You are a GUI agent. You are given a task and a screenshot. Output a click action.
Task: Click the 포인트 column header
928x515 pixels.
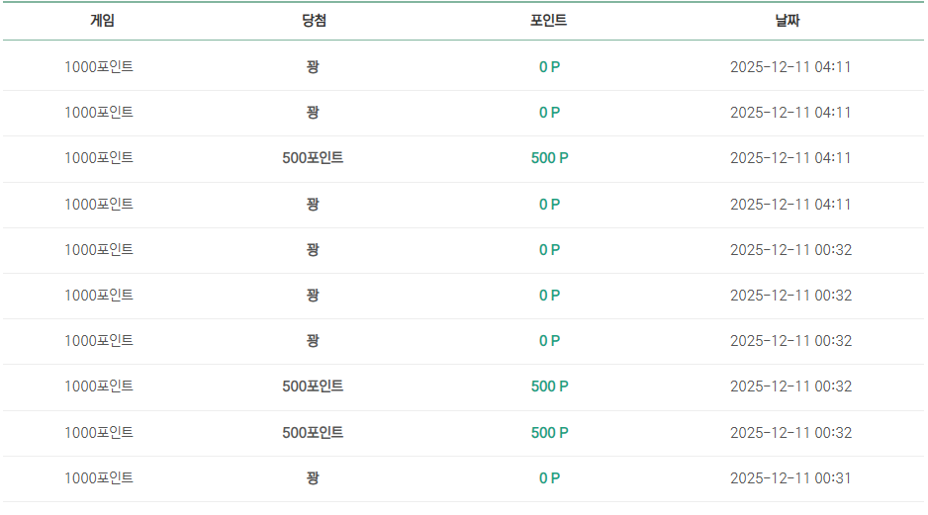pyautogui.click(x=548, y=21)
